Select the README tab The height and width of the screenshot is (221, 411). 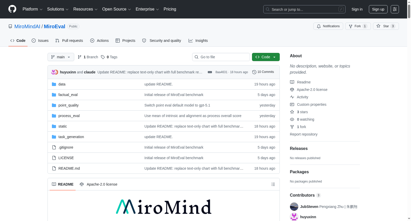(x=63, y=184)
